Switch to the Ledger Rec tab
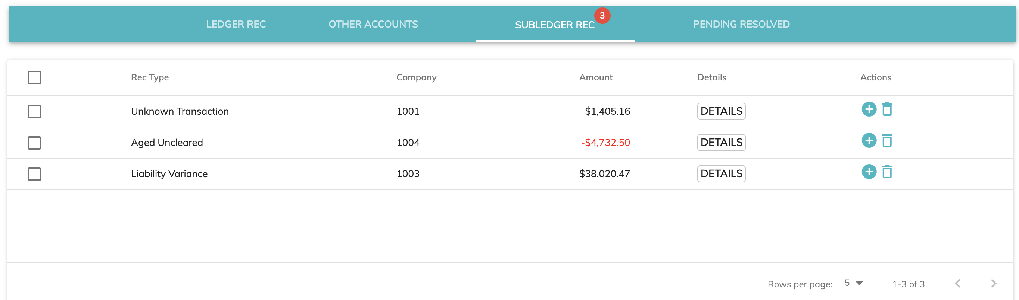This screenshot has height=300, width=1019. [x=236, y=24]
